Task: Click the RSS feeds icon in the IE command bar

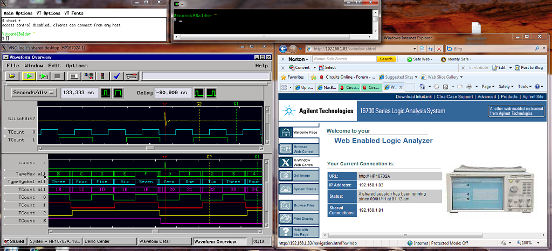Action: (445, 87)
